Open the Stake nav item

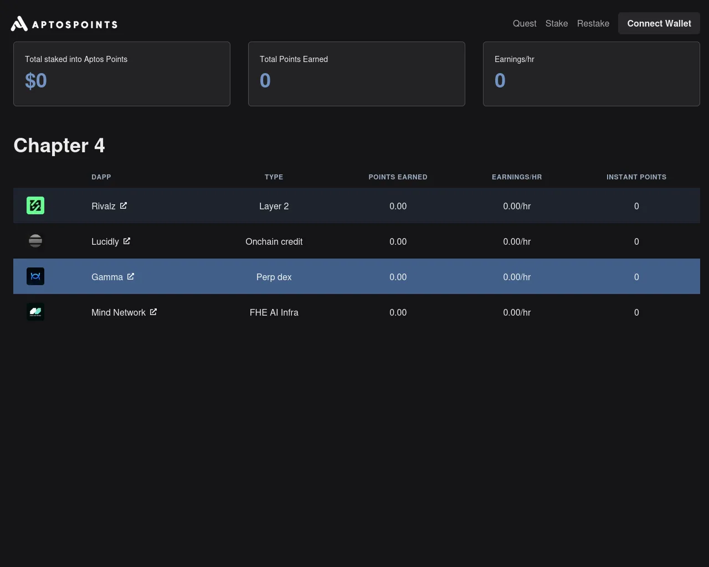(x=557, y=23)
